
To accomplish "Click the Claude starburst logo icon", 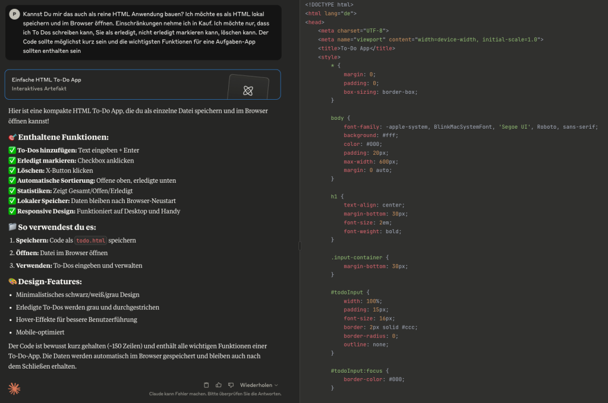I will point(14,388).
